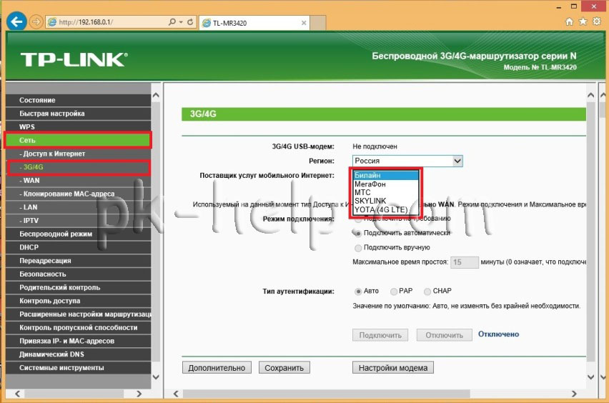
Task: Click the TP-LINK logo
Action: coord(74,60)
